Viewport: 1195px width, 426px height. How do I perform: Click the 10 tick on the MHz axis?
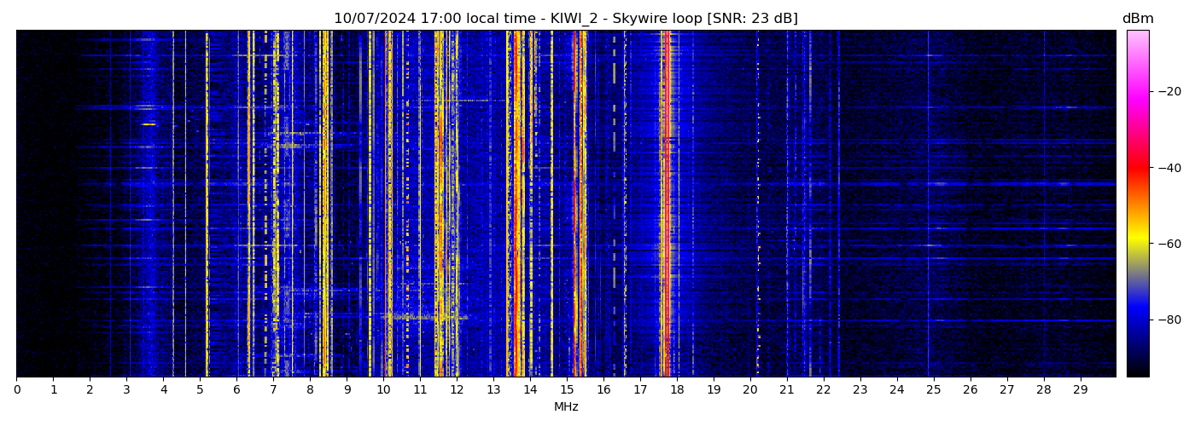pos(383,390)
